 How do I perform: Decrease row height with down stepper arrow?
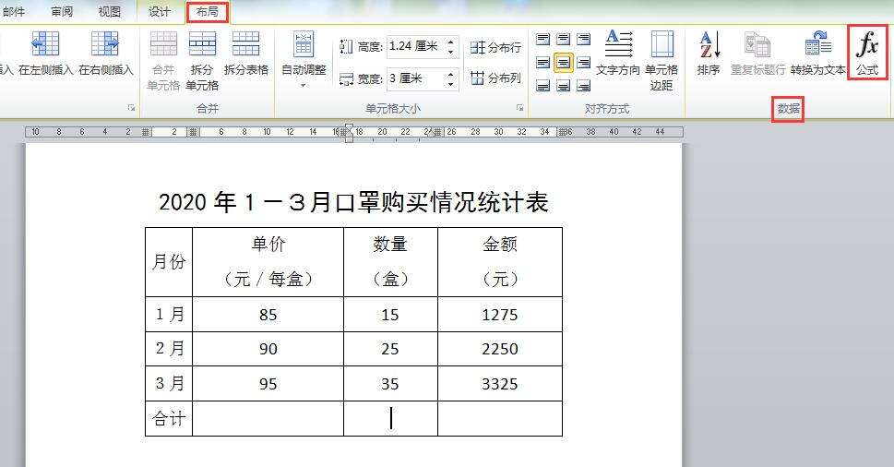point(451,53)
